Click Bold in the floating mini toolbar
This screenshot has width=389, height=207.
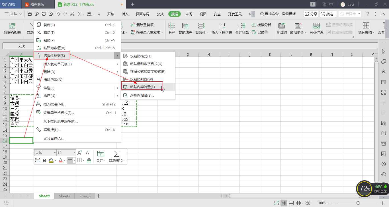[44, 160]
